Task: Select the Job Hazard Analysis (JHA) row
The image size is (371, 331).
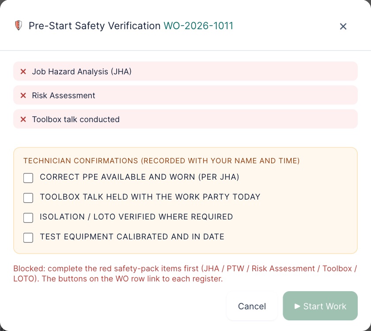Action: pos(185,71)
